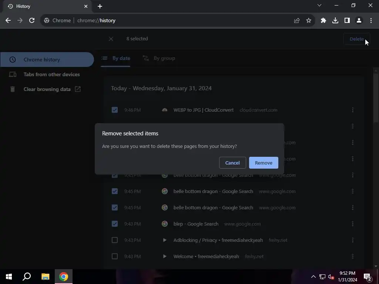This screenshot has height=284, width=379.
Task: Uncheck the WEBP to JPG CloudConvert entry
Action: click(x=115, y=110)
